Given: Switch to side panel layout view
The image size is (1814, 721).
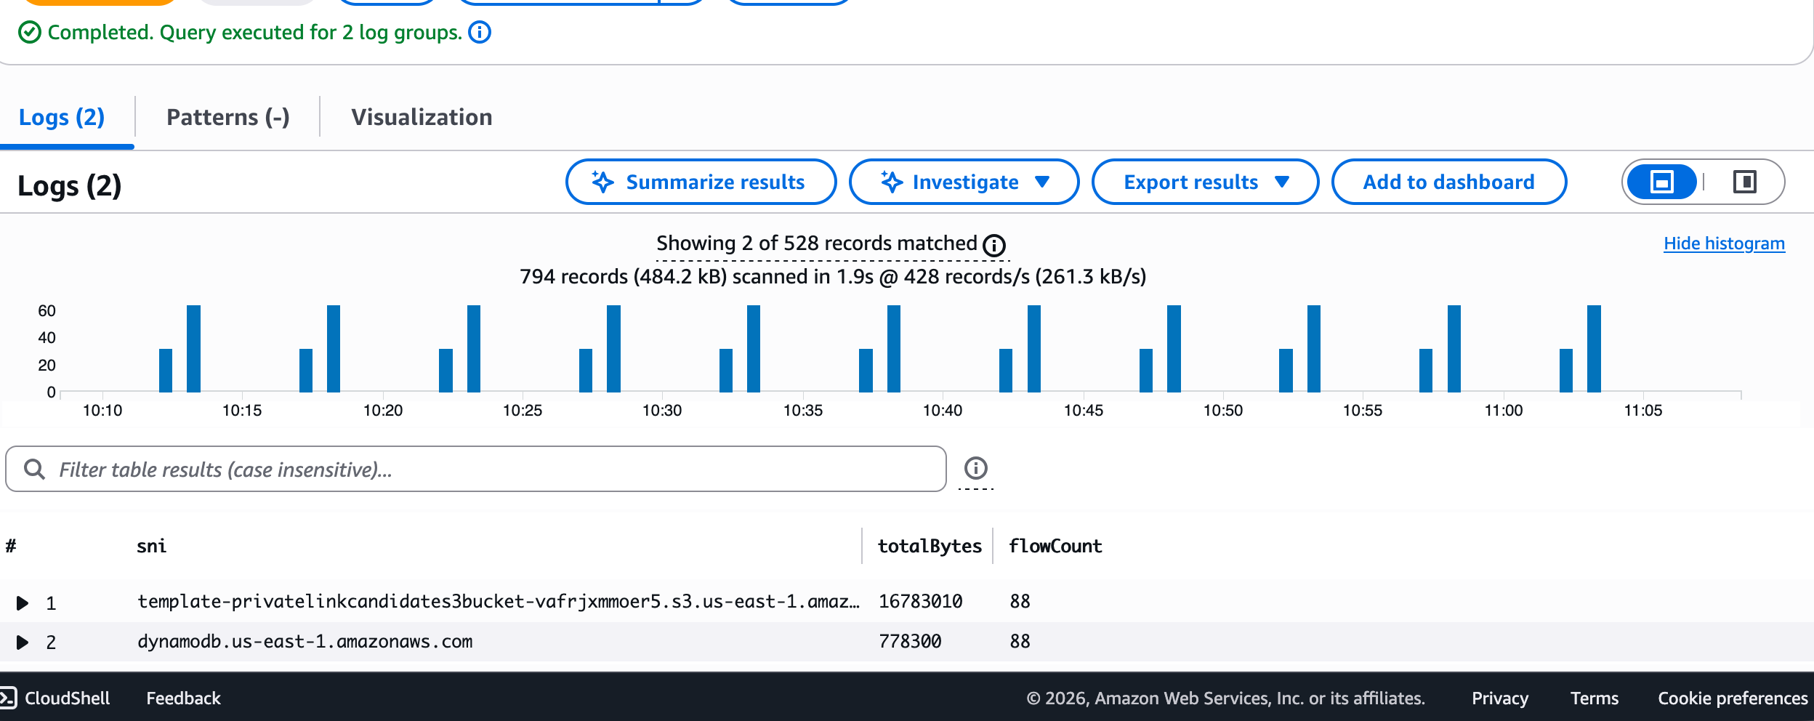Looking at the screenshot, I should point(1744,182).
